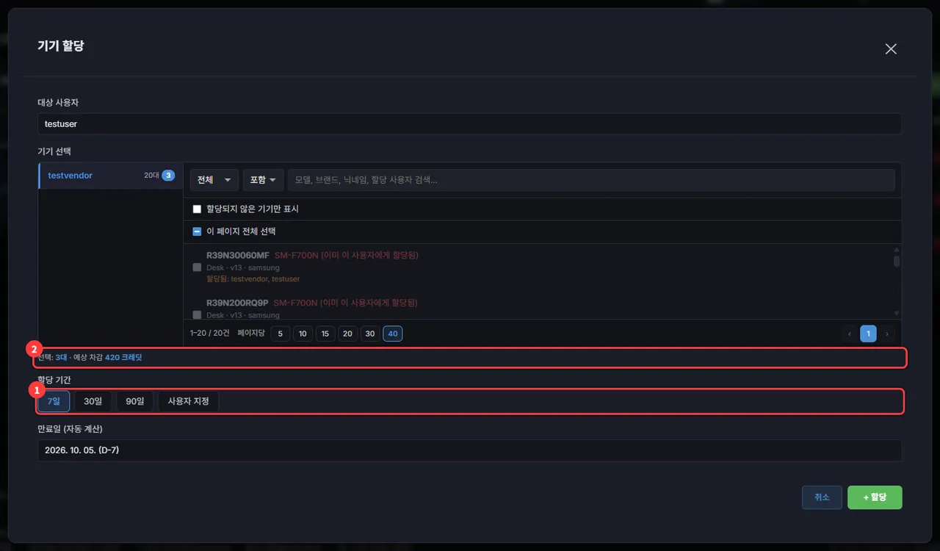The image size is (940, 551).
Task: Toggle 이 페이지 전체 선택 checkbox
Action: (x=197, y=231)
